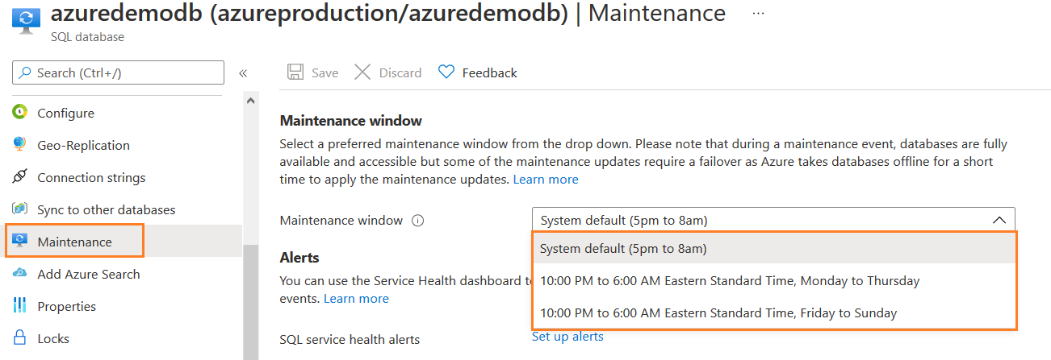Open the Set up alerts link
This screenshot has height=360, width=1051.
[x=567, y=337]
